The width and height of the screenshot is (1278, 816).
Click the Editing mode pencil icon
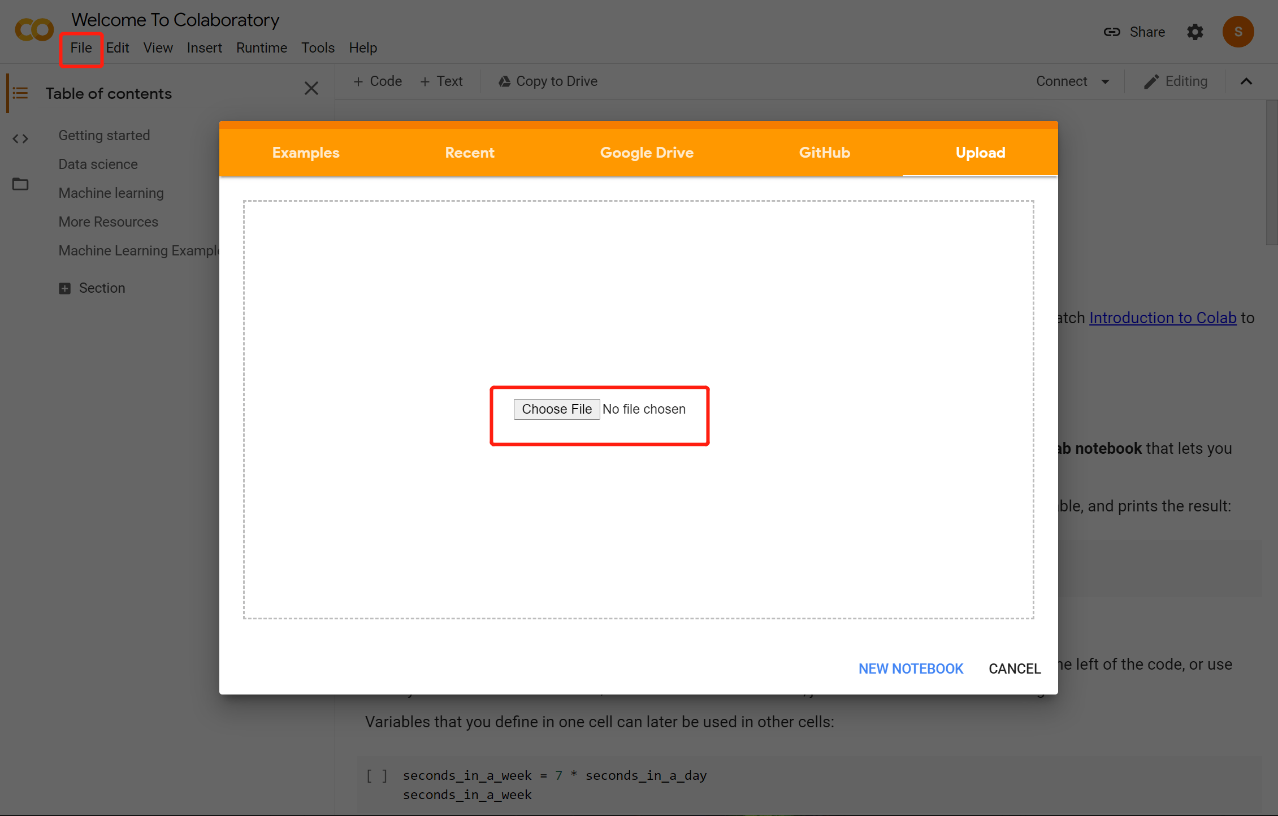coord(1151,81)
